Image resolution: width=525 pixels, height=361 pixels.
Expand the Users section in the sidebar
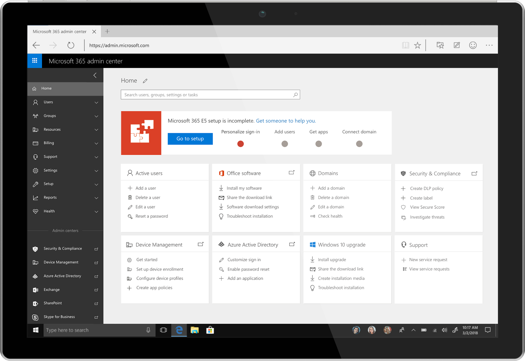click(96, 103)
